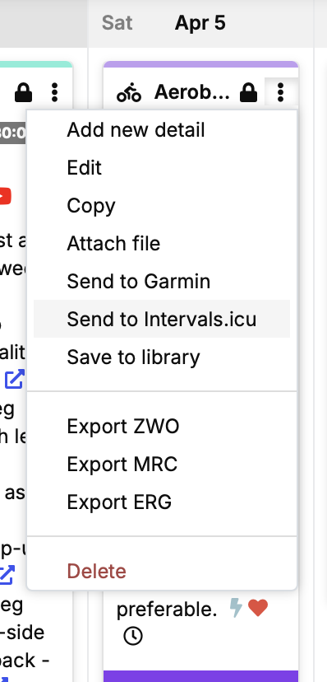327x682 pixels.
Task: Open the upper blue external link icon
Action: (14, 379)
